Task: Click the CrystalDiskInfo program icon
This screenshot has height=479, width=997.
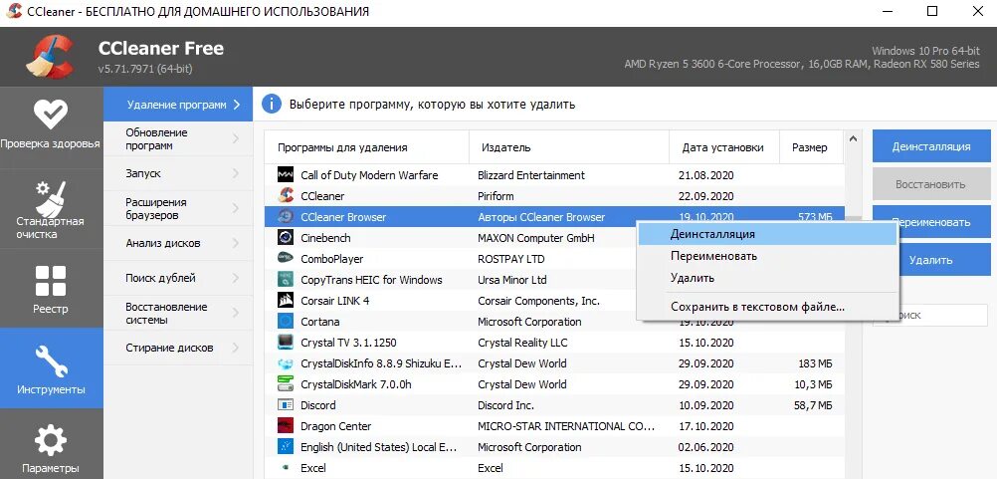Action: (x=286, y=363)
